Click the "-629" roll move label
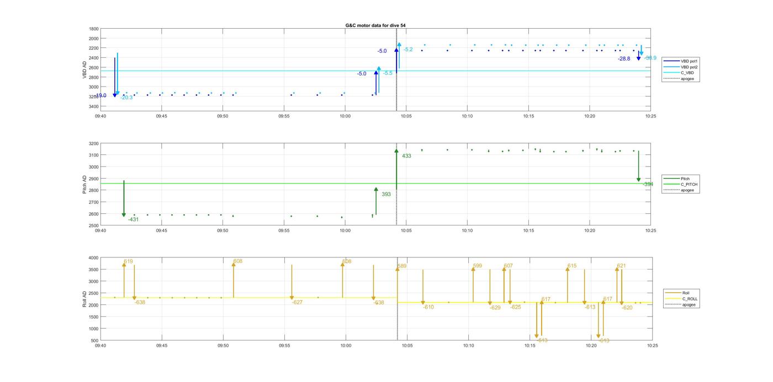 (495, 308)
